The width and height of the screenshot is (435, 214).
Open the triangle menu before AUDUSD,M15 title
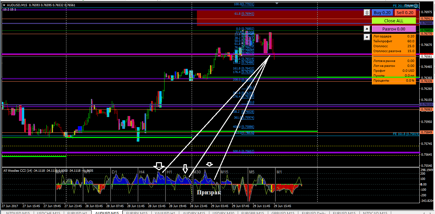(4, 5)
